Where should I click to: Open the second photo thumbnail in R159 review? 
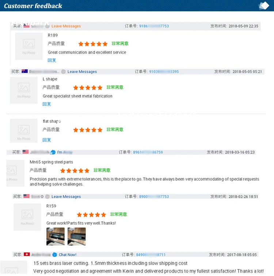point(77,237)
